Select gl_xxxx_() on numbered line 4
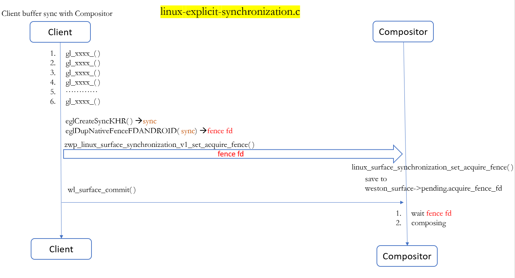 point(83,82)
